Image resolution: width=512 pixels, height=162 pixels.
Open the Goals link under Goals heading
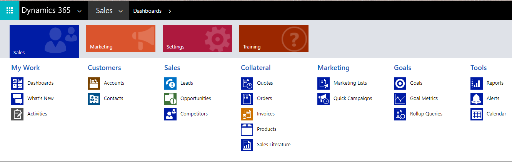tap(416, 83)
